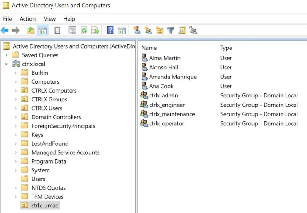Create a new organizational unit icon
Screen dimensions: 307x213
160,30
